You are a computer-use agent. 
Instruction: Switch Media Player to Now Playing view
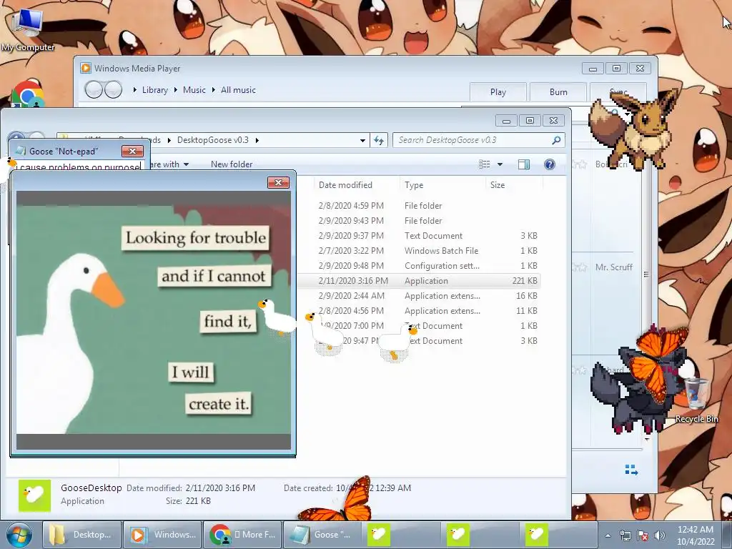click(631, 470)
